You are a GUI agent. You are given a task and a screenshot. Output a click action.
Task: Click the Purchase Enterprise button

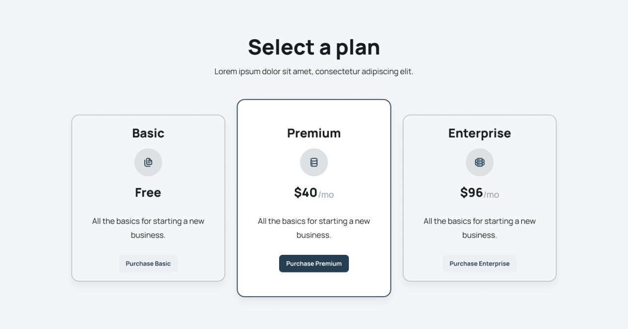coord(480,264)
